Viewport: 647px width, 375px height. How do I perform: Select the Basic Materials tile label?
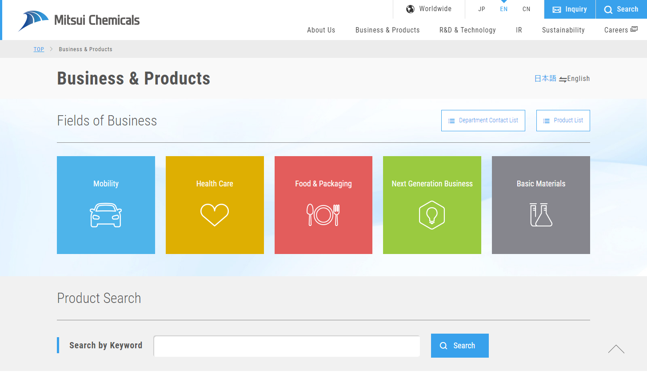pyautogui.click(x=541, y=184)
